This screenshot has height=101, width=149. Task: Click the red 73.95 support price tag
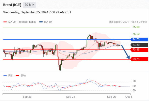click(139, 49)
